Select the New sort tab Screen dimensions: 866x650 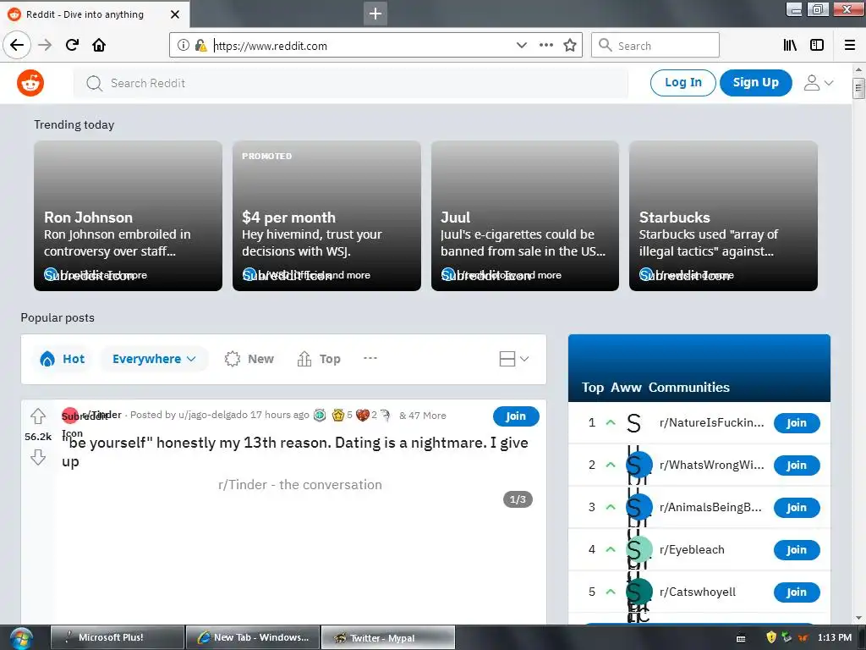[249, 359]
